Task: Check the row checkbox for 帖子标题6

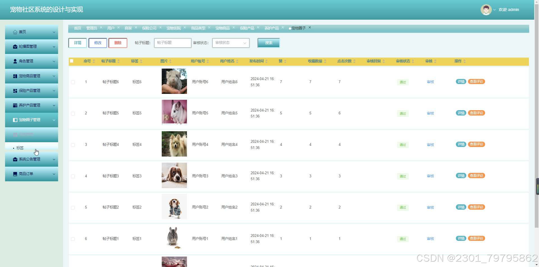Action: 73,82
